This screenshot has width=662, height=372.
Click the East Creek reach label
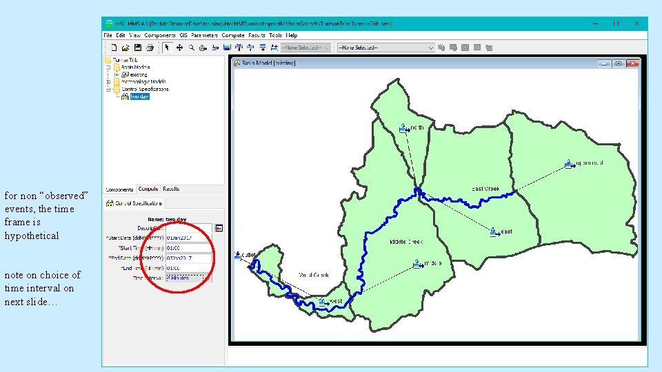[x=485, y=189]
